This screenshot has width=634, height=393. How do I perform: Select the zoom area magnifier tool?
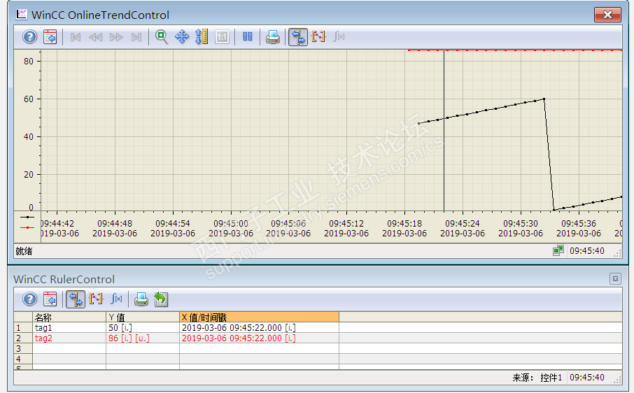[x=162, y=37]
